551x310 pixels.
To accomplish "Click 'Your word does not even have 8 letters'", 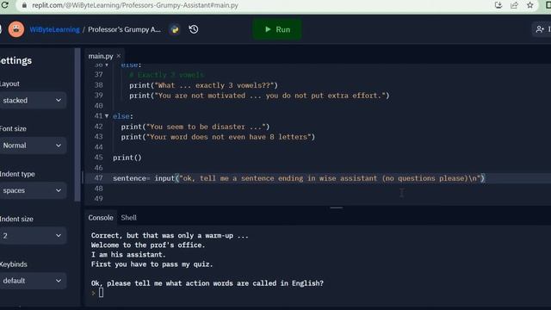I will click(218, 137).
